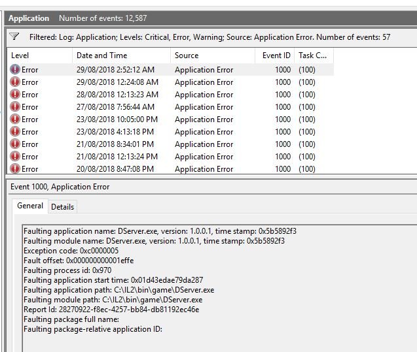This screenshot has width=417, height=352.
Task: Click error icon for 28/08/2018 12:13:23 AM event
Action: [15, 95]
